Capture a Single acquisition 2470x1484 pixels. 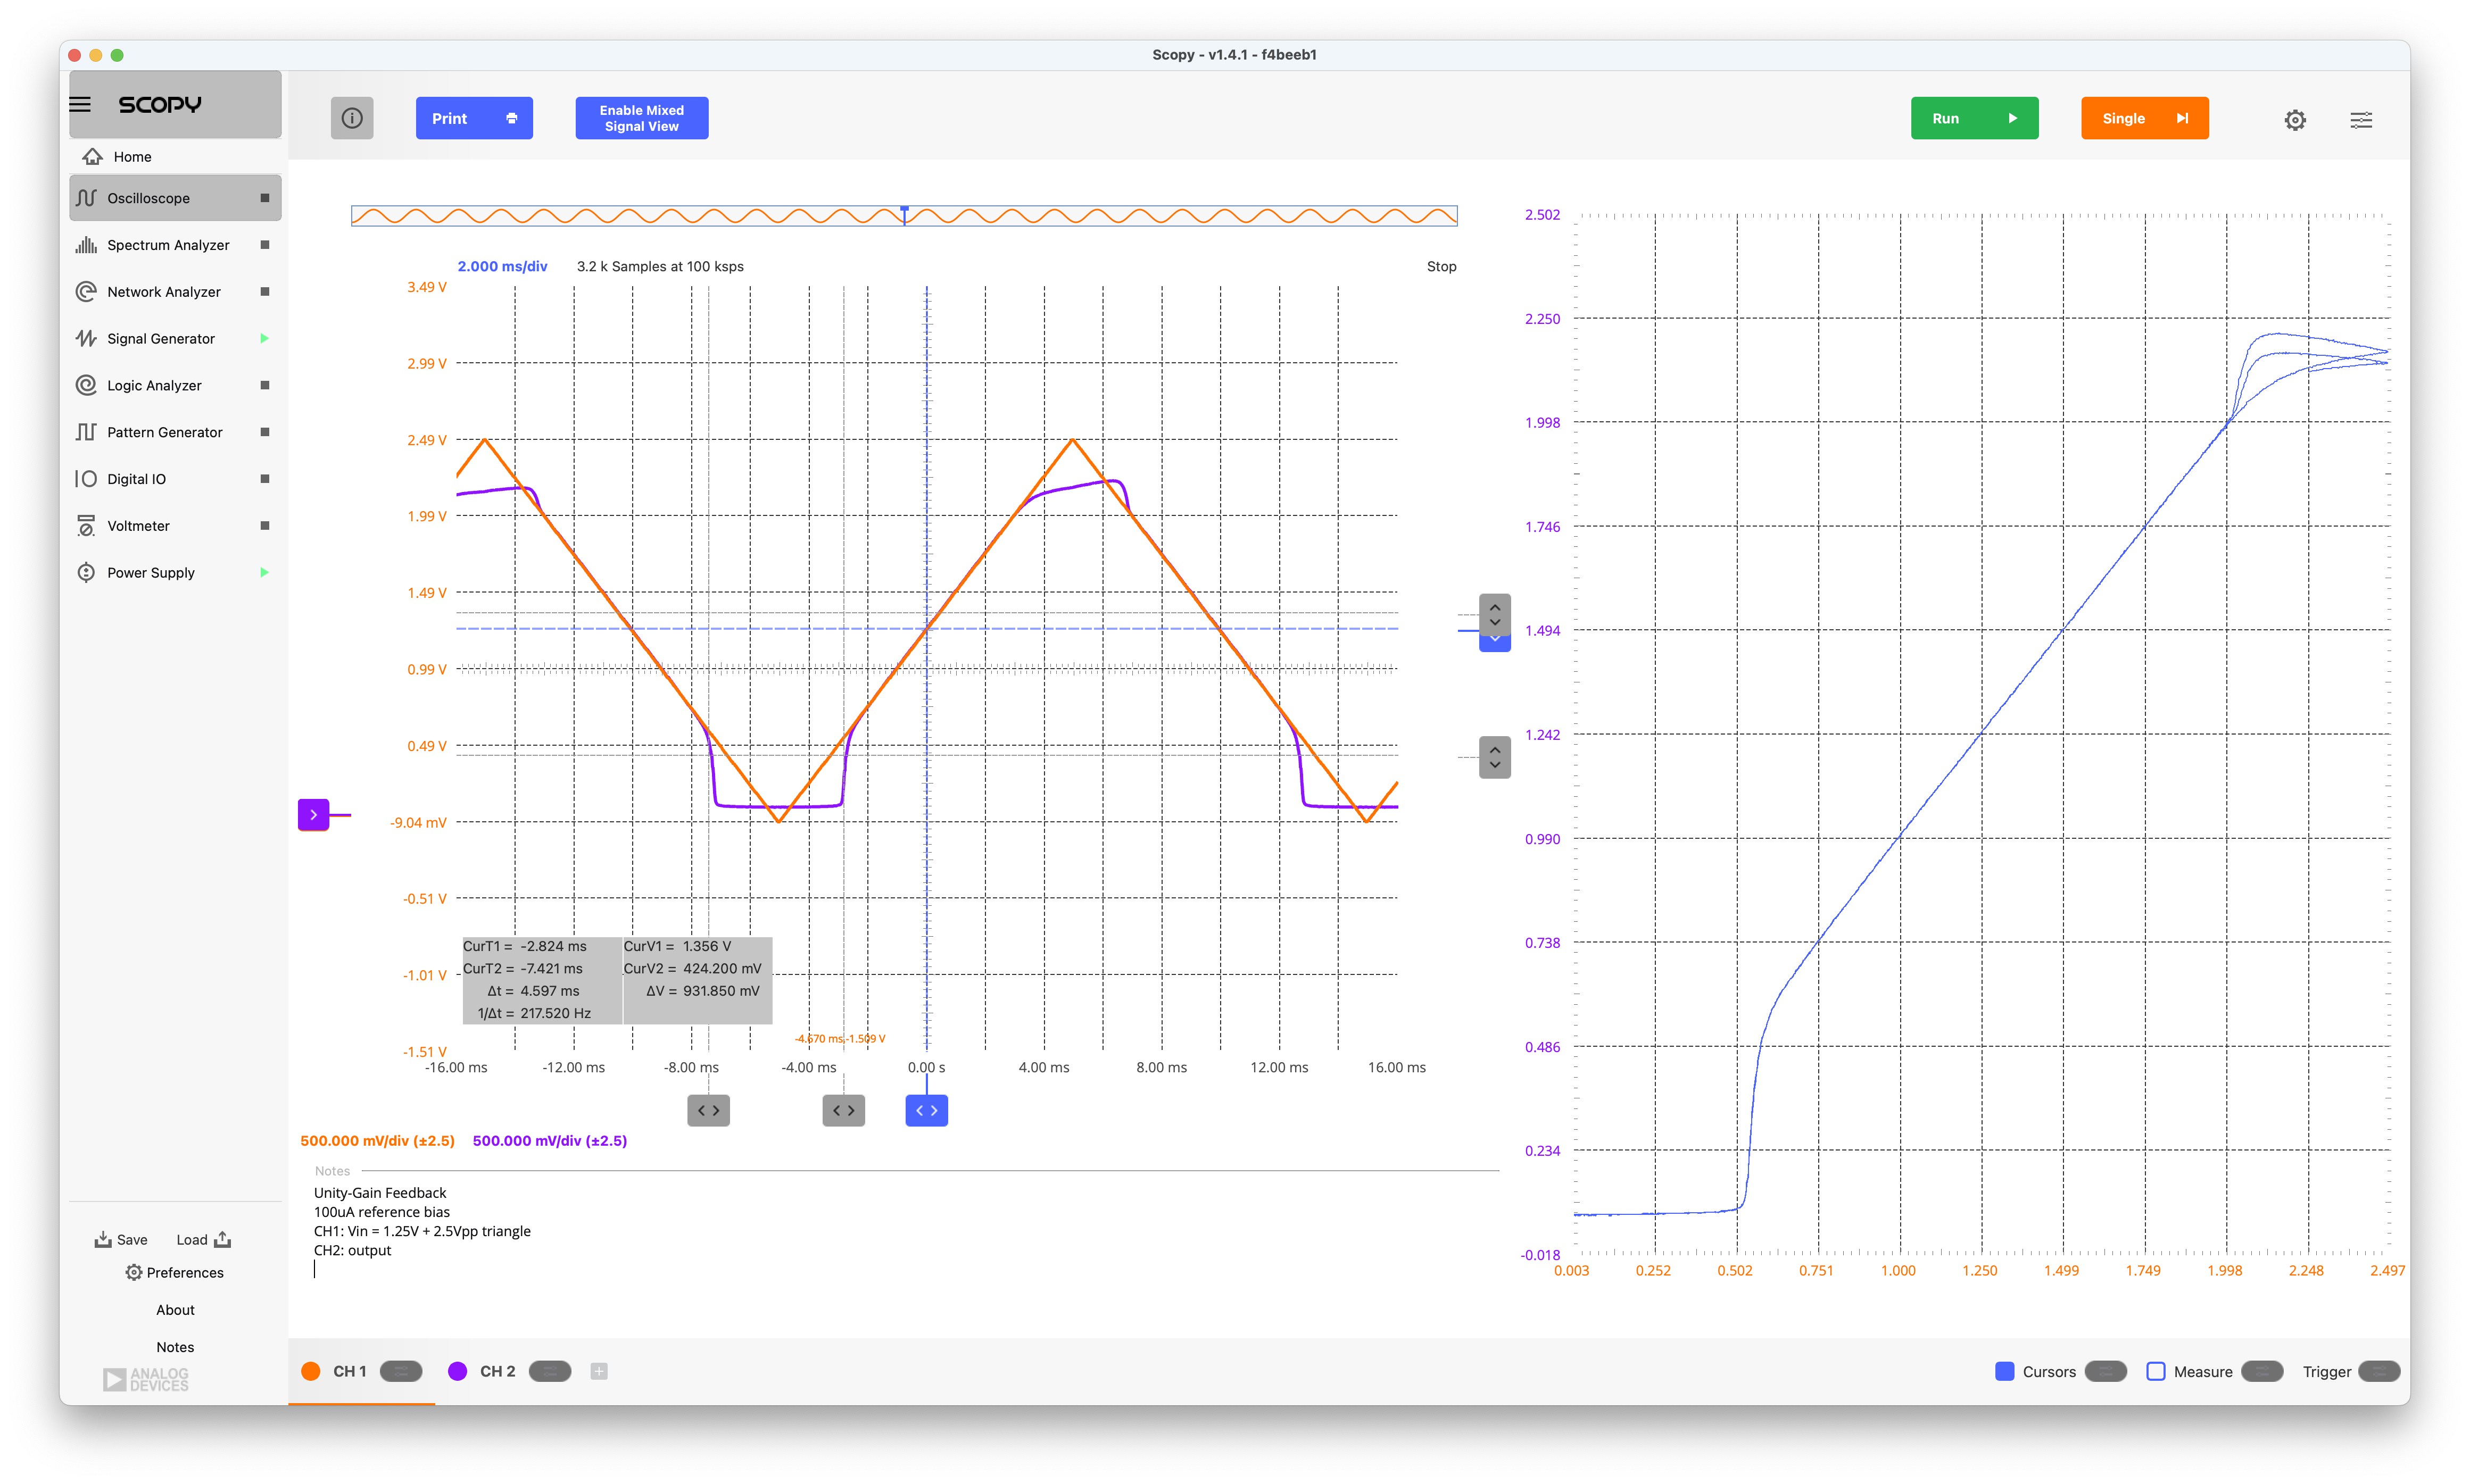pyautogui.click(x=2145, y=118)
